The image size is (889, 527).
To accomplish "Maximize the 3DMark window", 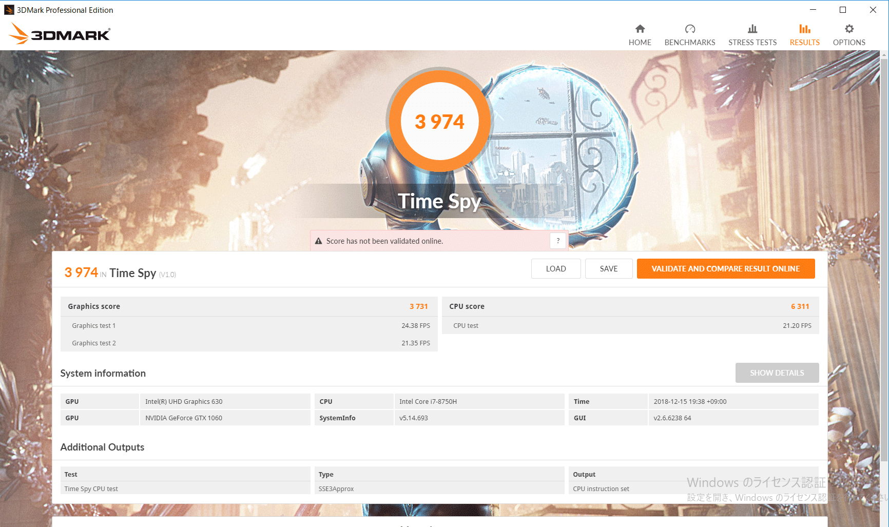I will point(843,10).
